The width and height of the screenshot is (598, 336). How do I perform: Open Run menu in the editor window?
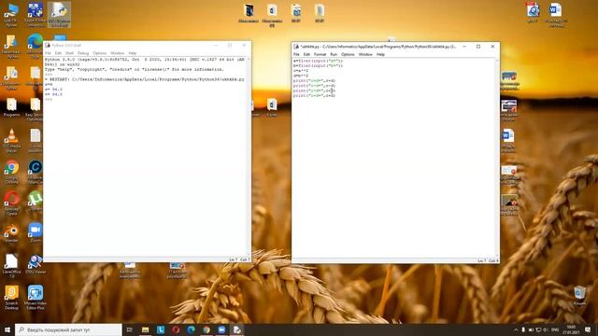(334, 54)
